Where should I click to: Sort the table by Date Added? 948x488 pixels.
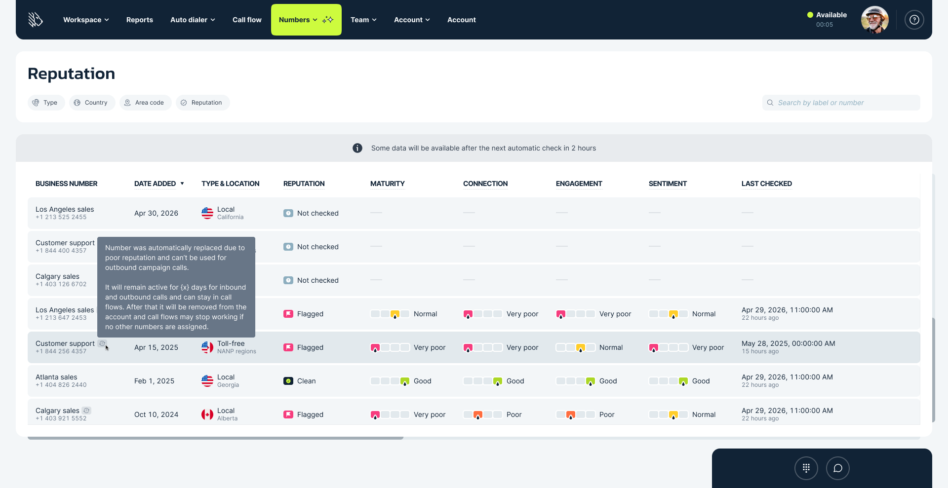(x=159, y=184)
